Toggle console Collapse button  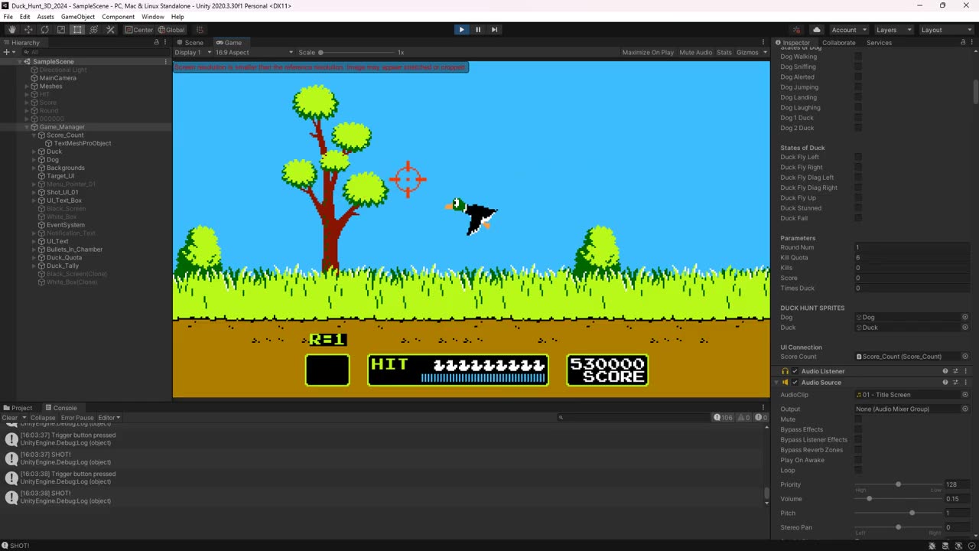(43, 418)
